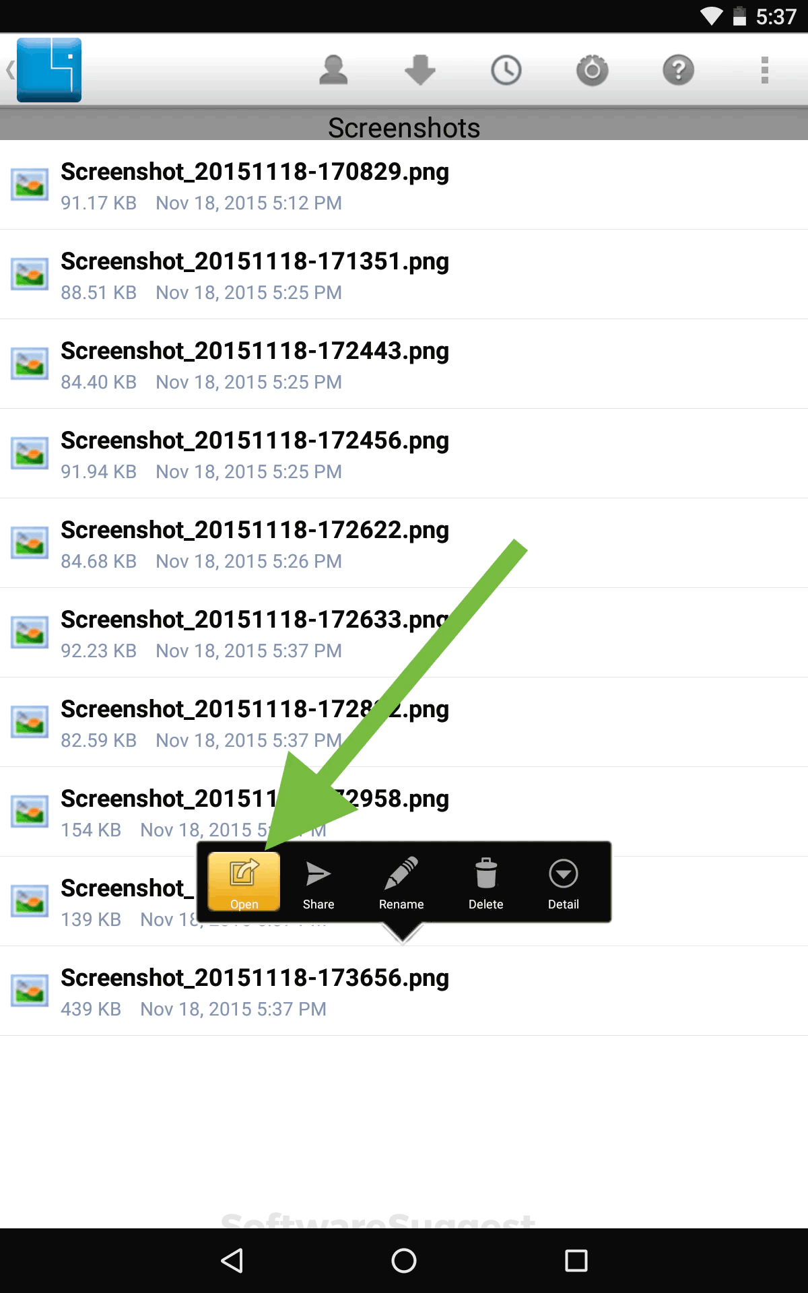Screen dimensions: 808x1293
Task: Tap the user account icon in toolbar
Action: coord(333,70)
